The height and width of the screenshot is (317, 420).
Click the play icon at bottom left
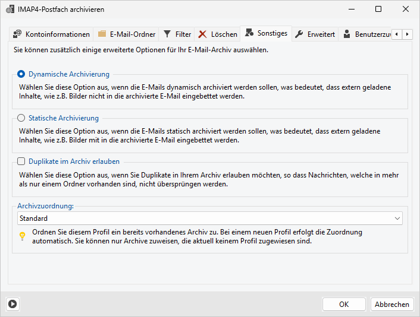(12, 304)
